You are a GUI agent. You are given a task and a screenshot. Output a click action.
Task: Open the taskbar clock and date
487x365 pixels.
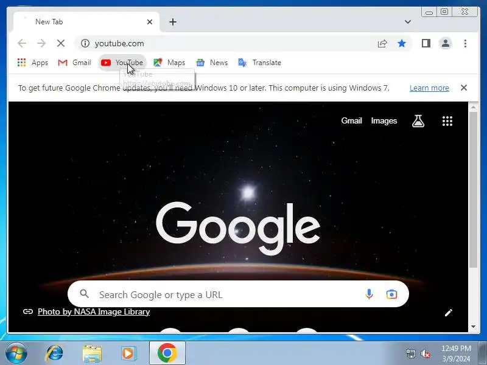click(x=456, y=353)
